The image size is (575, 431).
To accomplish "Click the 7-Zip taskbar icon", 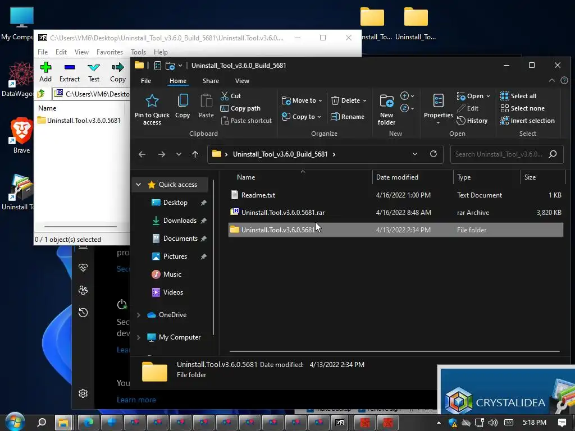I will click(340, 423).
